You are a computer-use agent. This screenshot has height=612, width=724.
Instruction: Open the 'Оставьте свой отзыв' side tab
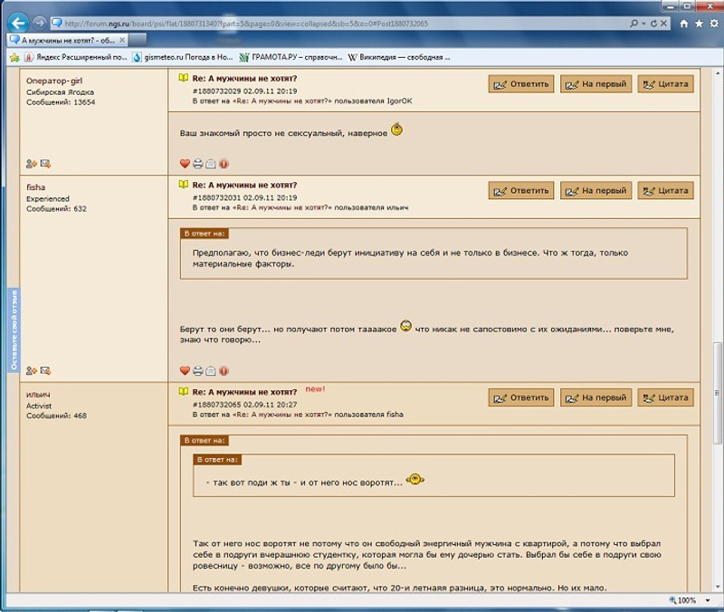pos(14,330)
